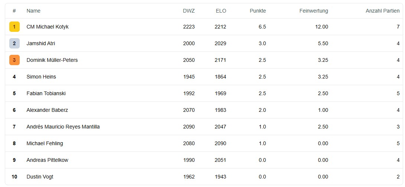Click the Punkte column header
Screen dimensions: 405x187
point(258,11)
